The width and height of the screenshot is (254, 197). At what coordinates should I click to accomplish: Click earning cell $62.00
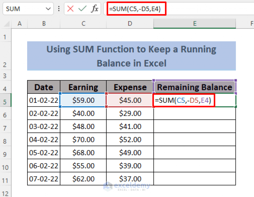pos(83,179)
